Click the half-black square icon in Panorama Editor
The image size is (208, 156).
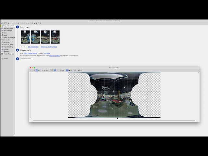point(69,70)
